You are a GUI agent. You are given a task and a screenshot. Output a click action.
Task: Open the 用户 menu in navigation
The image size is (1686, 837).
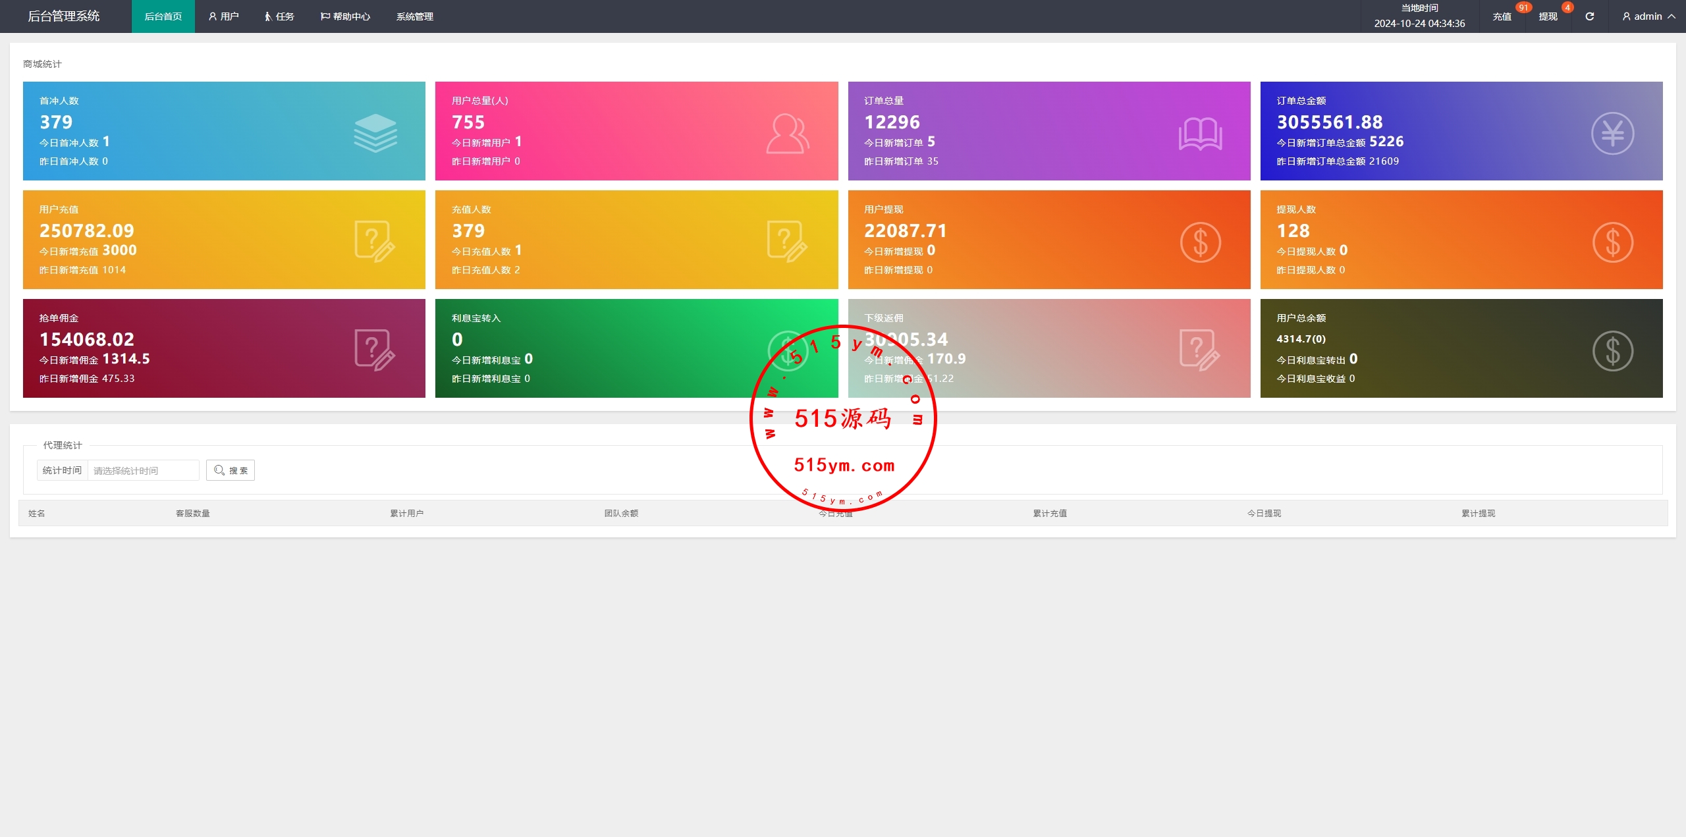(224, 16)
